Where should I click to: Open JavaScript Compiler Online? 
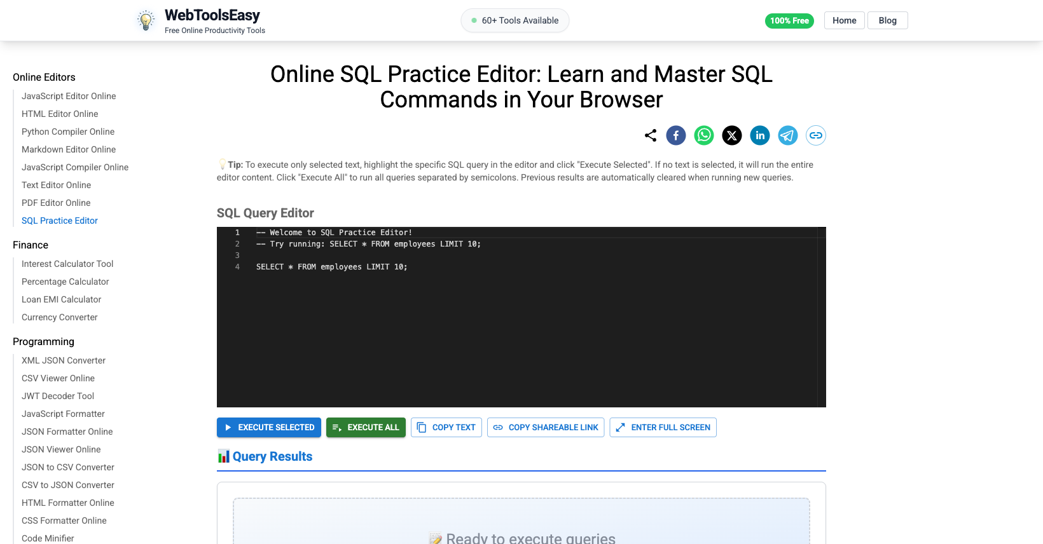[75, 167]
